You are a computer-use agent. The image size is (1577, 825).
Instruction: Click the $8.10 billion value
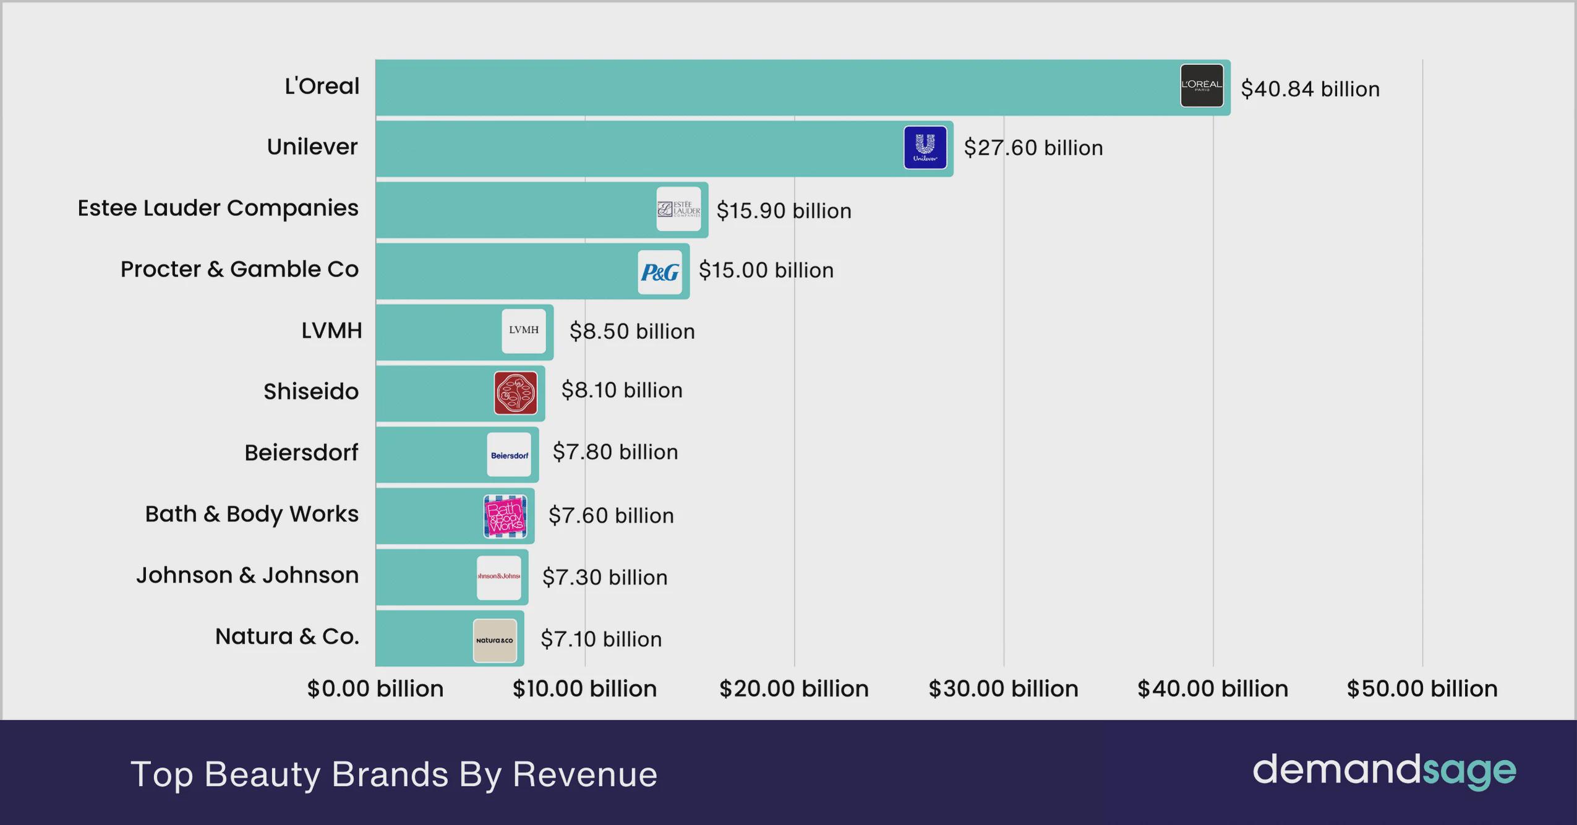point(622,390)
